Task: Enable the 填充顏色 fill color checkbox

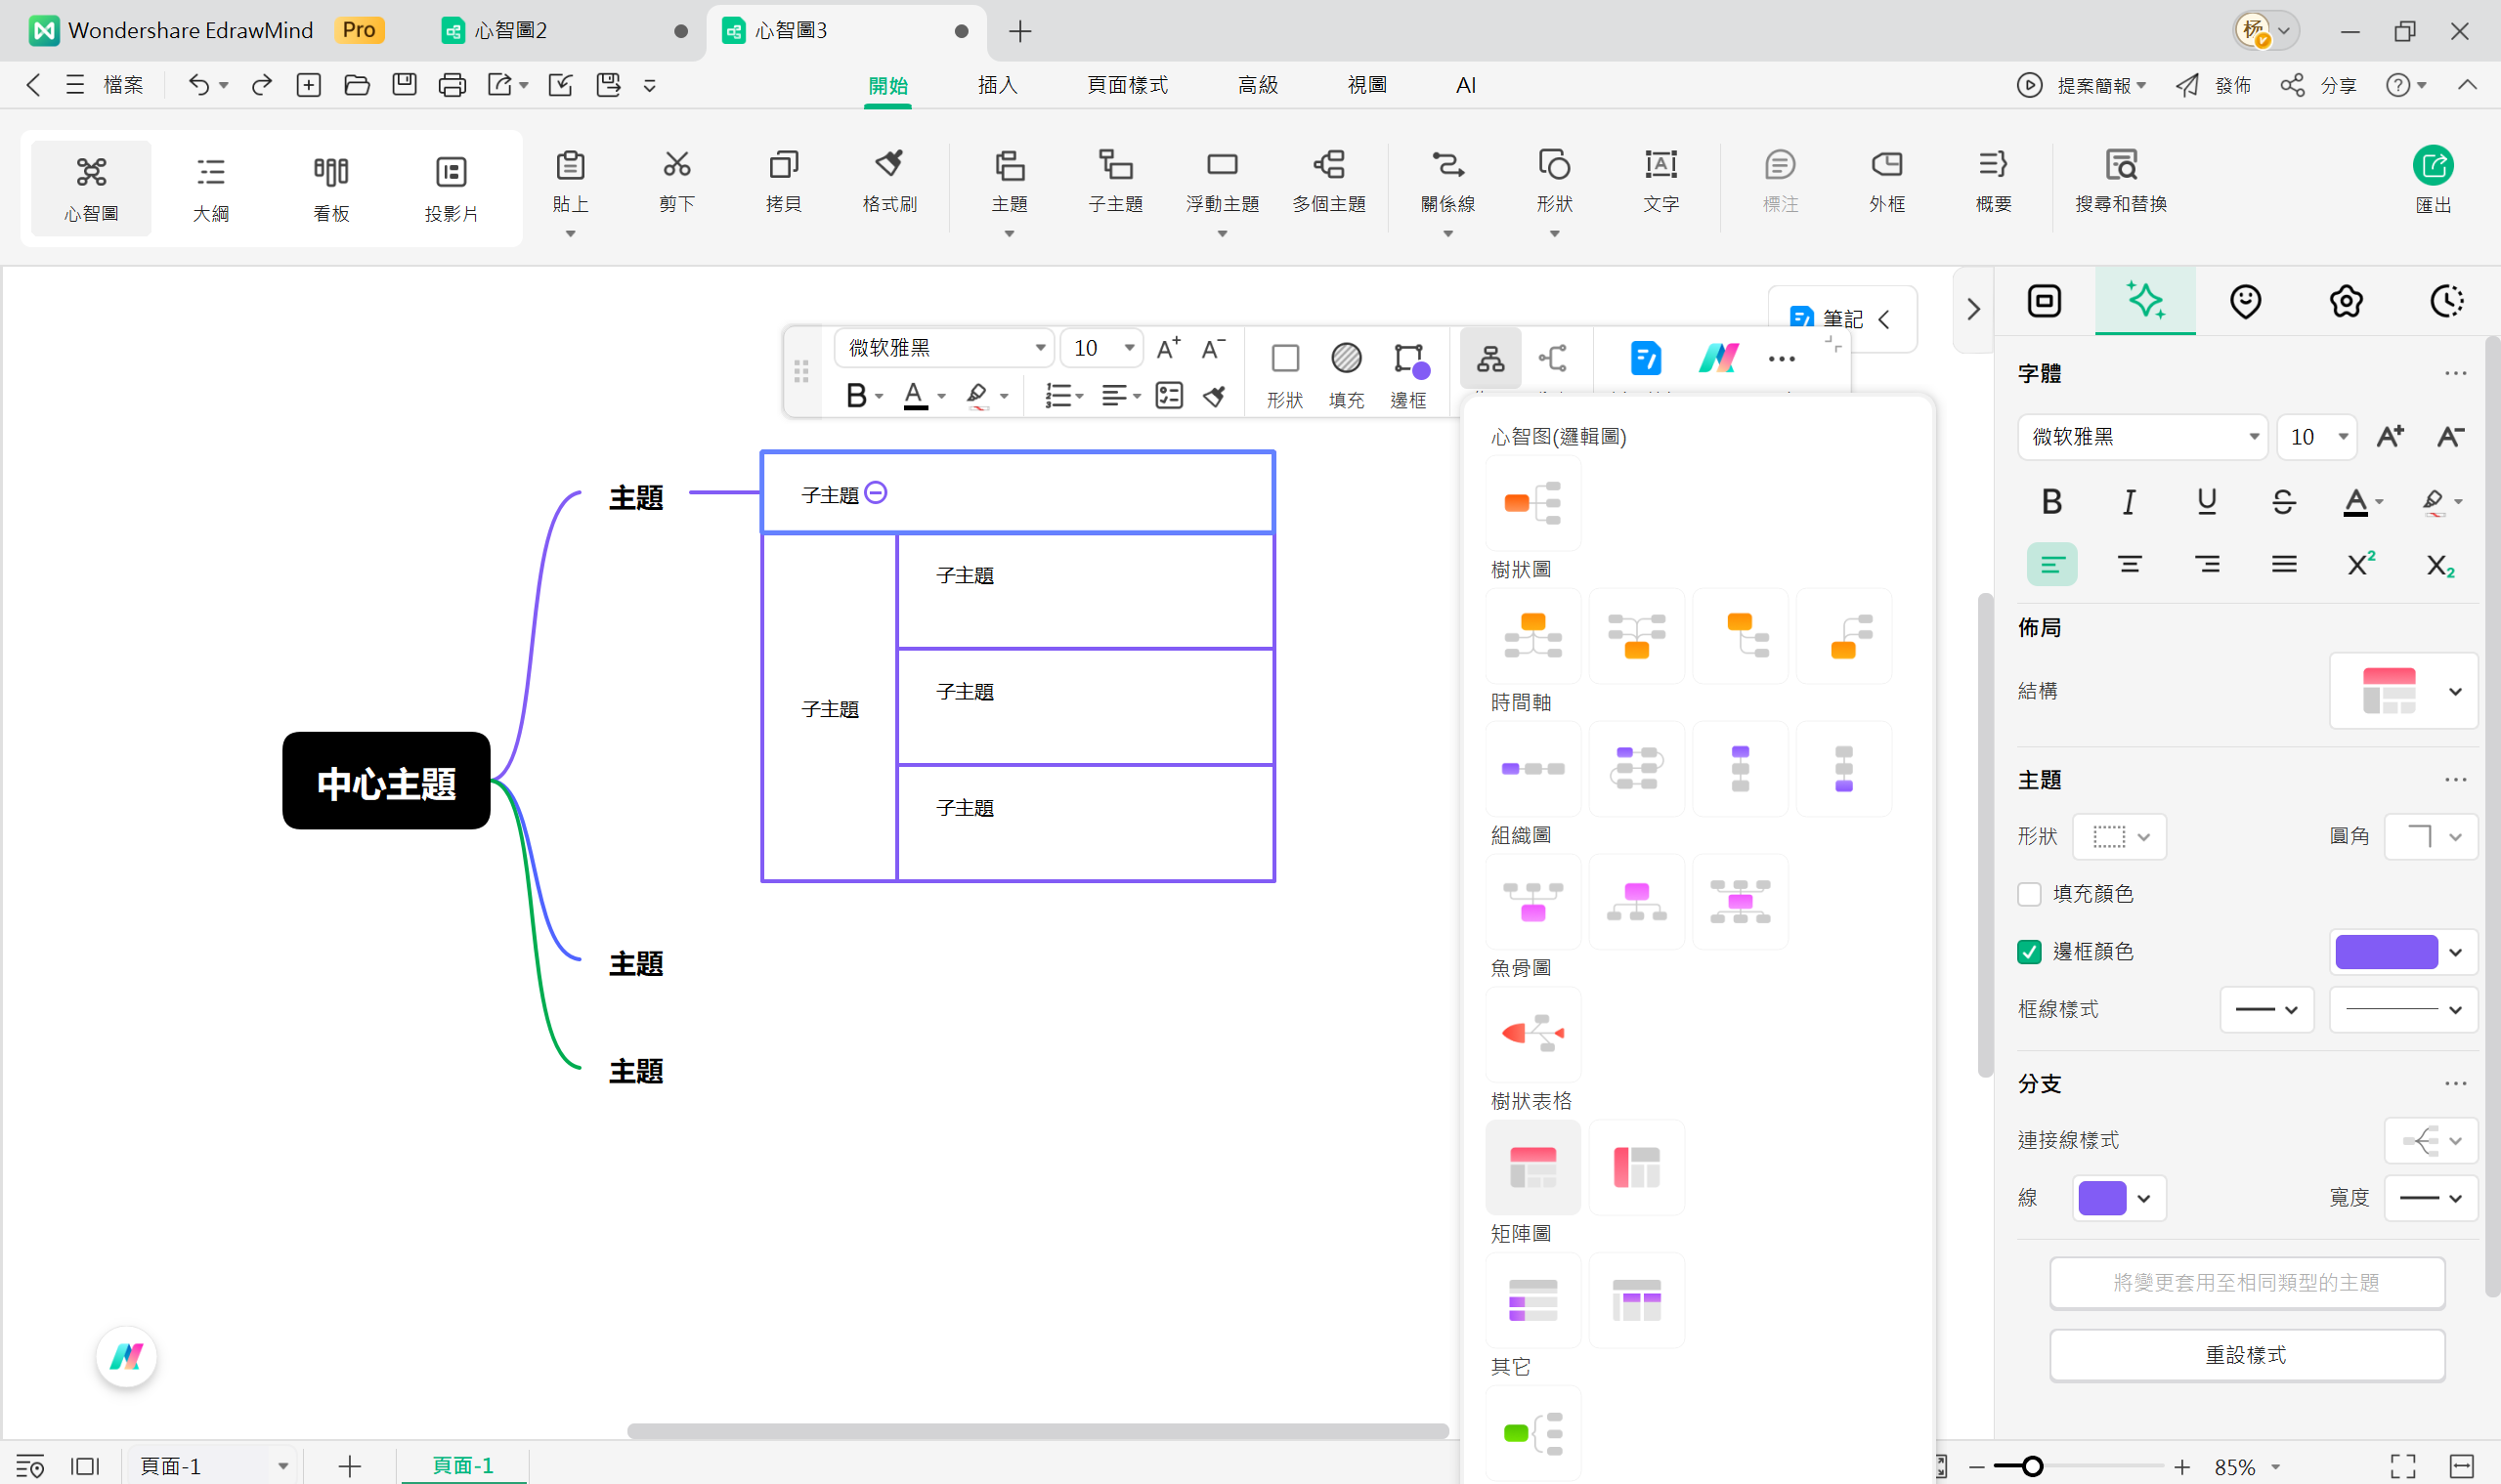Action: coord(2031,894)
